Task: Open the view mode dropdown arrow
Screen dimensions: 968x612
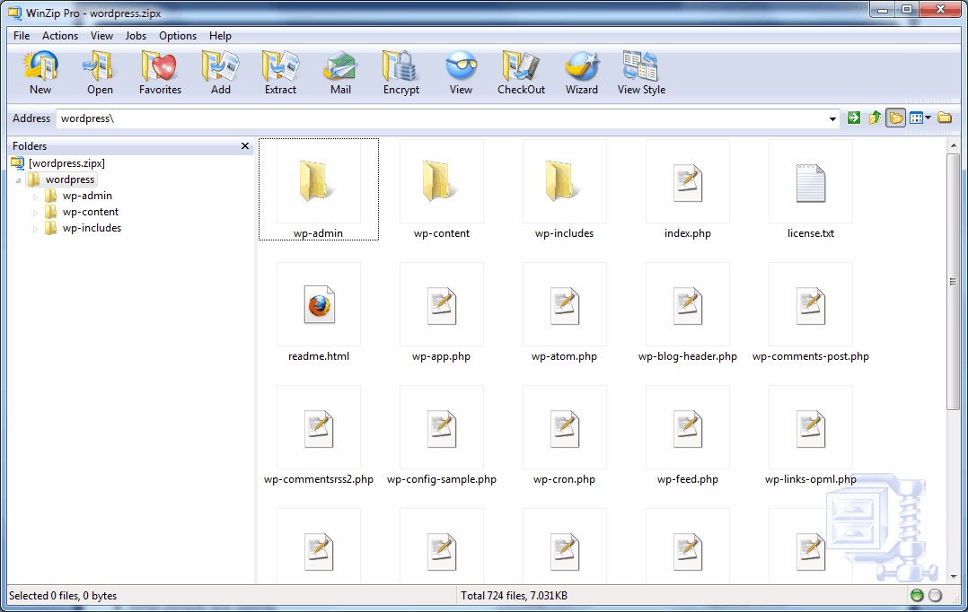Action: pyautogui.click(x=928, y=118)
